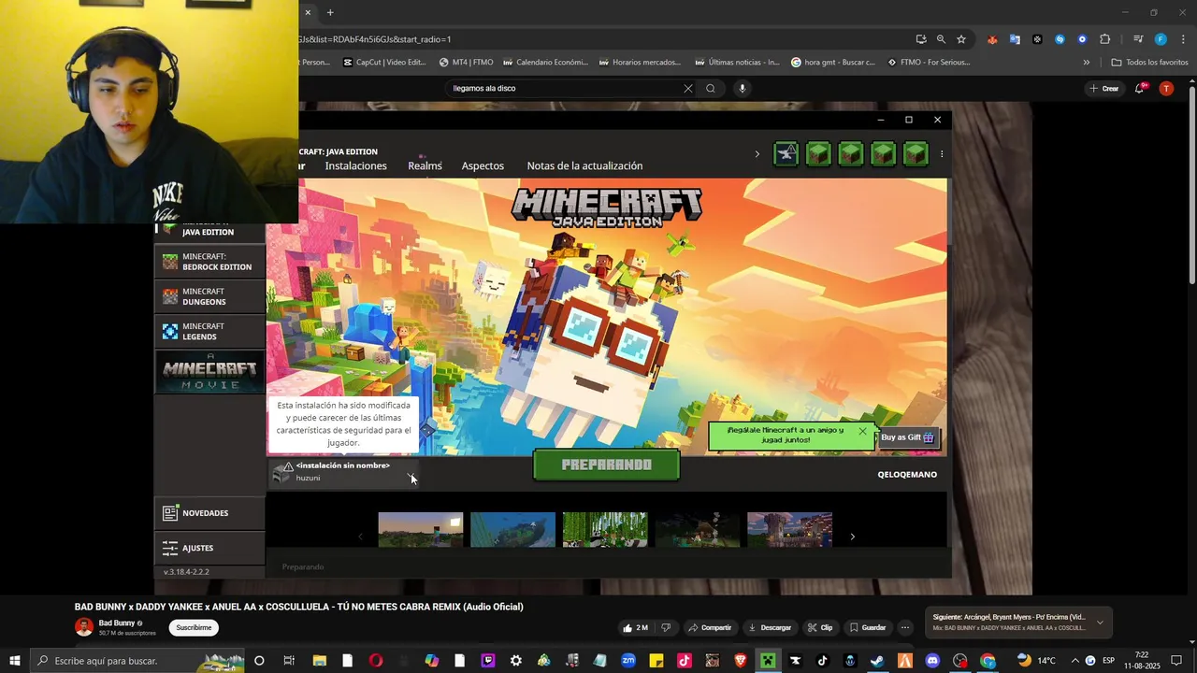Open the first sunset landscape news thumbnail
The image size is (1197, 673).
(x=420, y=529)
